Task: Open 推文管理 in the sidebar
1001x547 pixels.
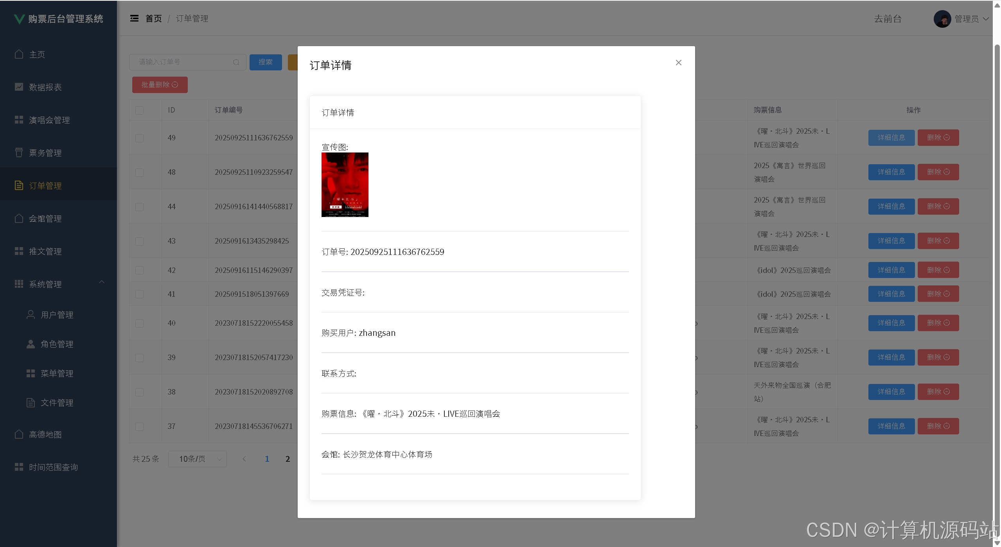Action: [59, 251]
